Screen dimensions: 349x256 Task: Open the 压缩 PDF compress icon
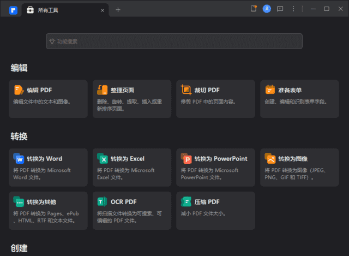(x=186, y=201)
